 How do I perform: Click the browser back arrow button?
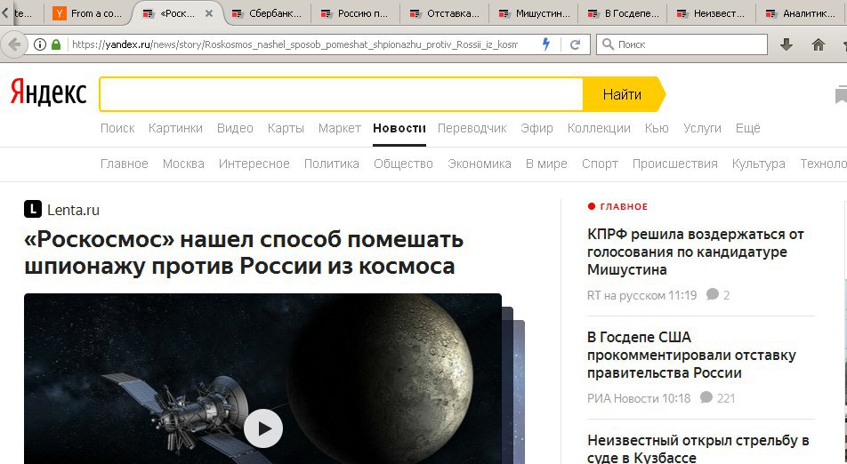(x=14, y=44)
